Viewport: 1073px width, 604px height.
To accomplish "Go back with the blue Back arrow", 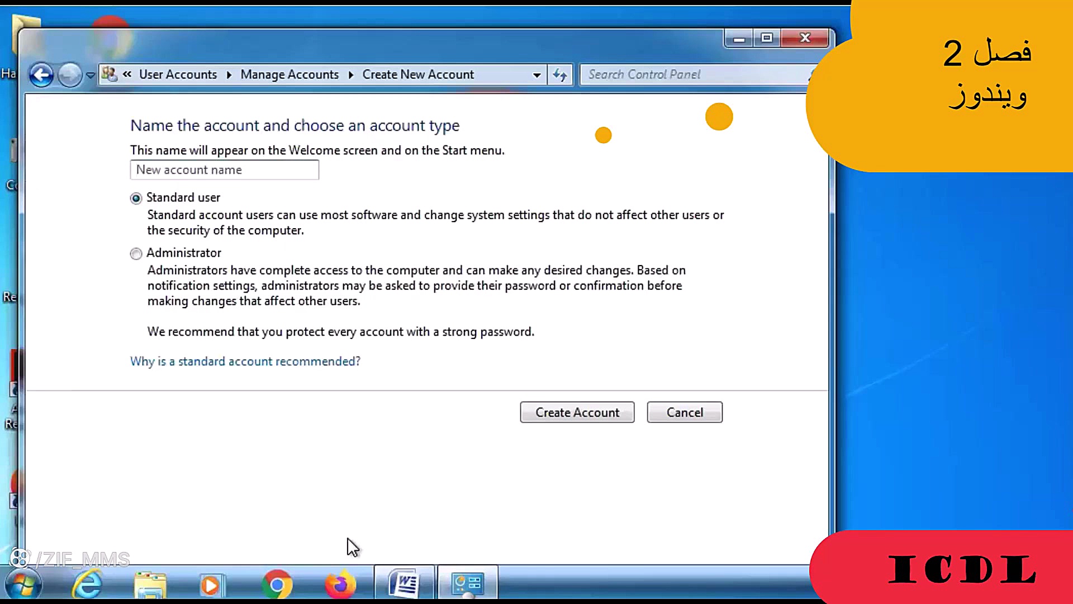I will [41, 74].
